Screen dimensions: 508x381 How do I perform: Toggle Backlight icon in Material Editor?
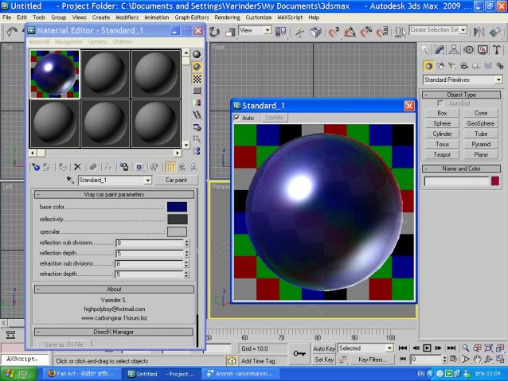click(197, 67)
